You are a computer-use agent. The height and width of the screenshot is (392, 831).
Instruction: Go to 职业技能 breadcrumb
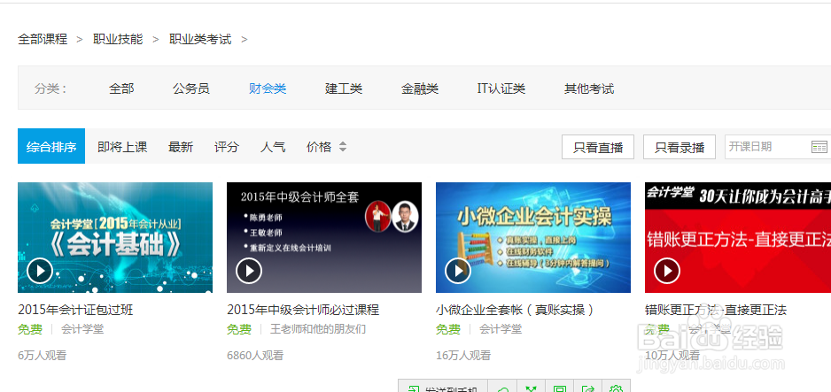pos(118,39)
